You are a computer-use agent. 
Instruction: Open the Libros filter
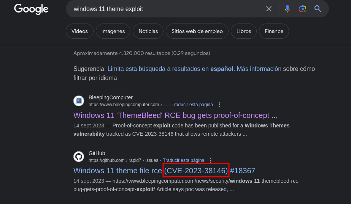pos(243,31)
